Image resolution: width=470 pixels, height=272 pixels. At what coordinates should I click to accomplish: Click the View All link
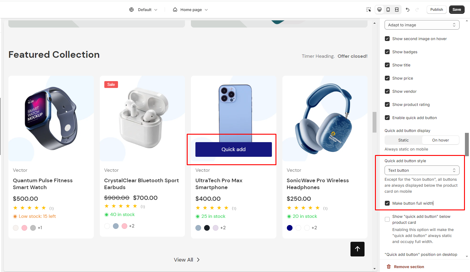187,260
